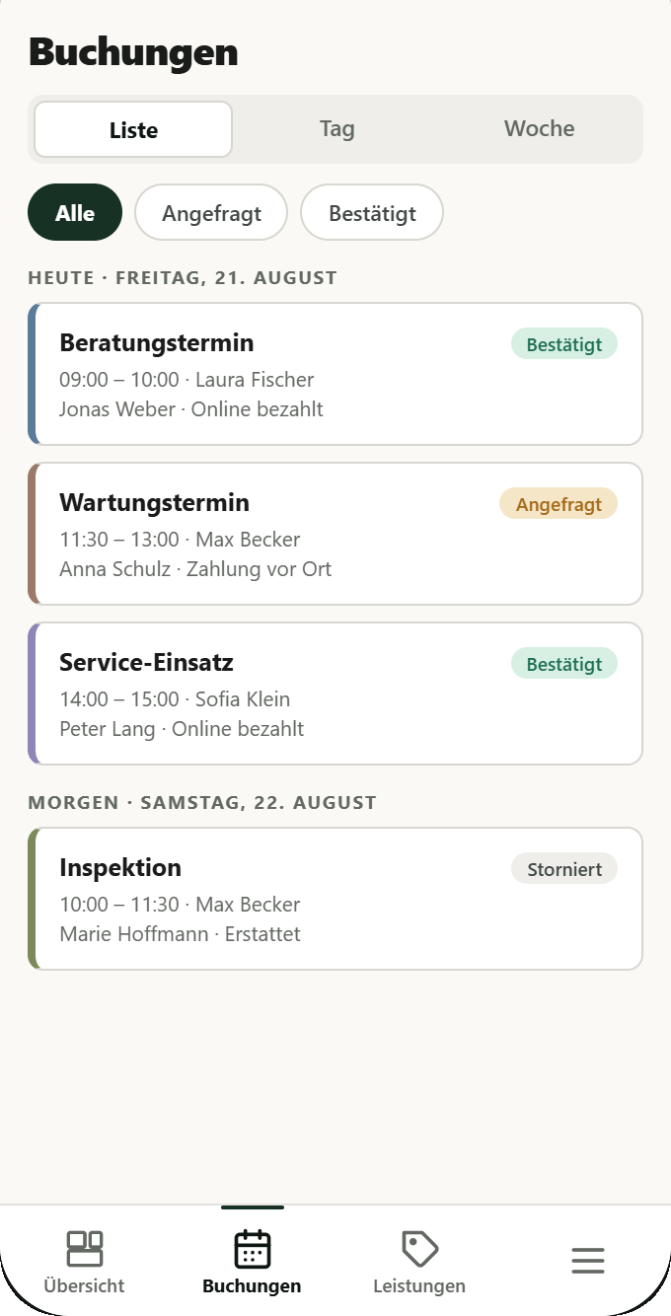Select the Leistungen label in bottom navigation

point(419,1286)
